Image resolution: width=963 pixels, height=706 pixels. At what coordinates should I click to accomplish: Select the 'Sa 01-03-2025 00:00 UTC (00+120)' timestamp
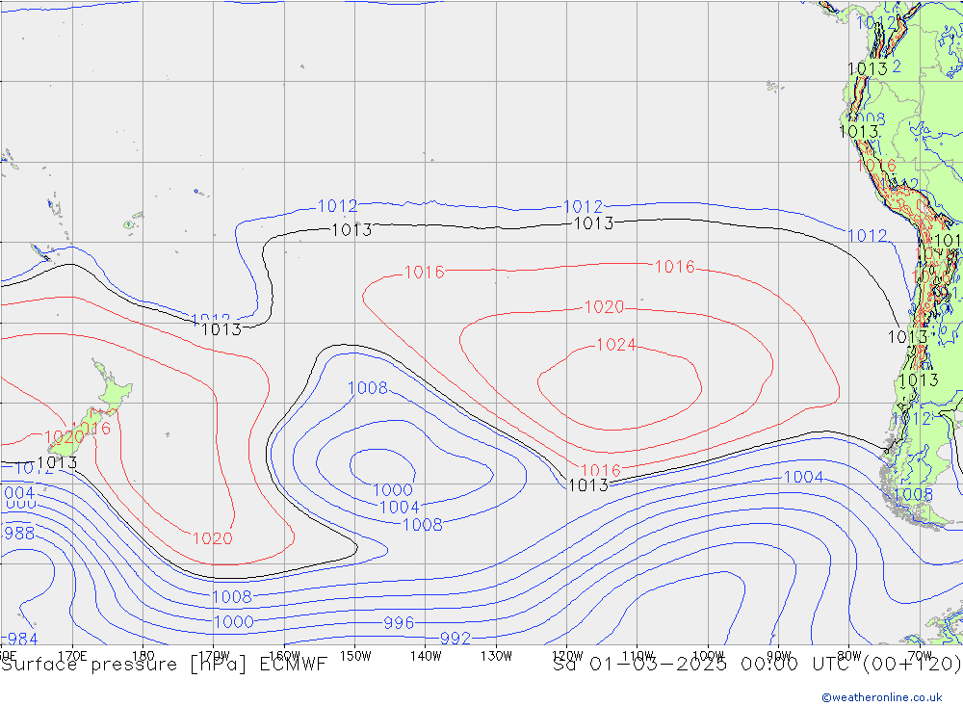(757, 665)
